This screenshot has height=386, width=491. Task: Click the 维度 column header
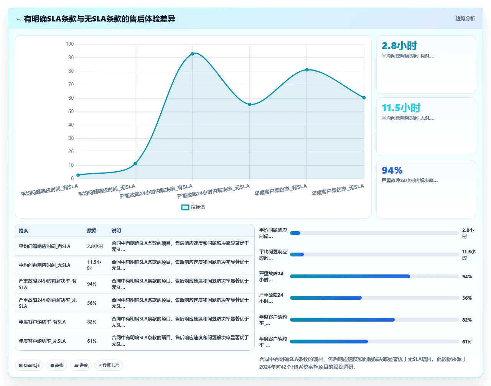(x=23, y=231)
